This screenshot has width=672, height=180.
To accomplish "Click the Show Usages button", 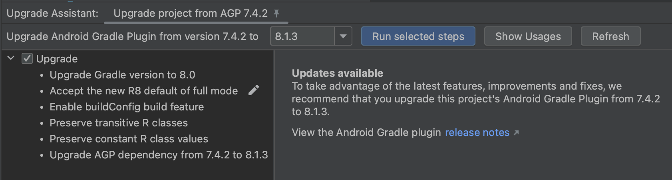I will pyautogui.click(x=528, y=36).
